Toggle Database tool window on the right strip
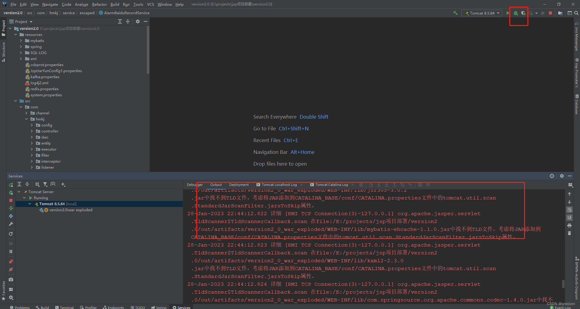Image resolution: width=580 pixels, height=309 pixels. click(x=577, y=104)
